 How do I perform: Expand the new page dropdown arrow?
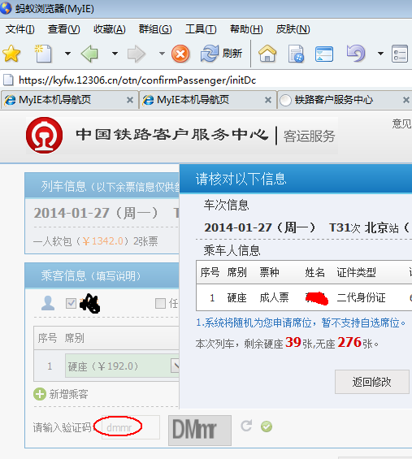coord(67,54)
